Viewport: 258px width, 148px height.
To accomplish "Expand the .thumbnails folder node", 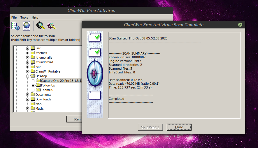I will click(27, 58).
